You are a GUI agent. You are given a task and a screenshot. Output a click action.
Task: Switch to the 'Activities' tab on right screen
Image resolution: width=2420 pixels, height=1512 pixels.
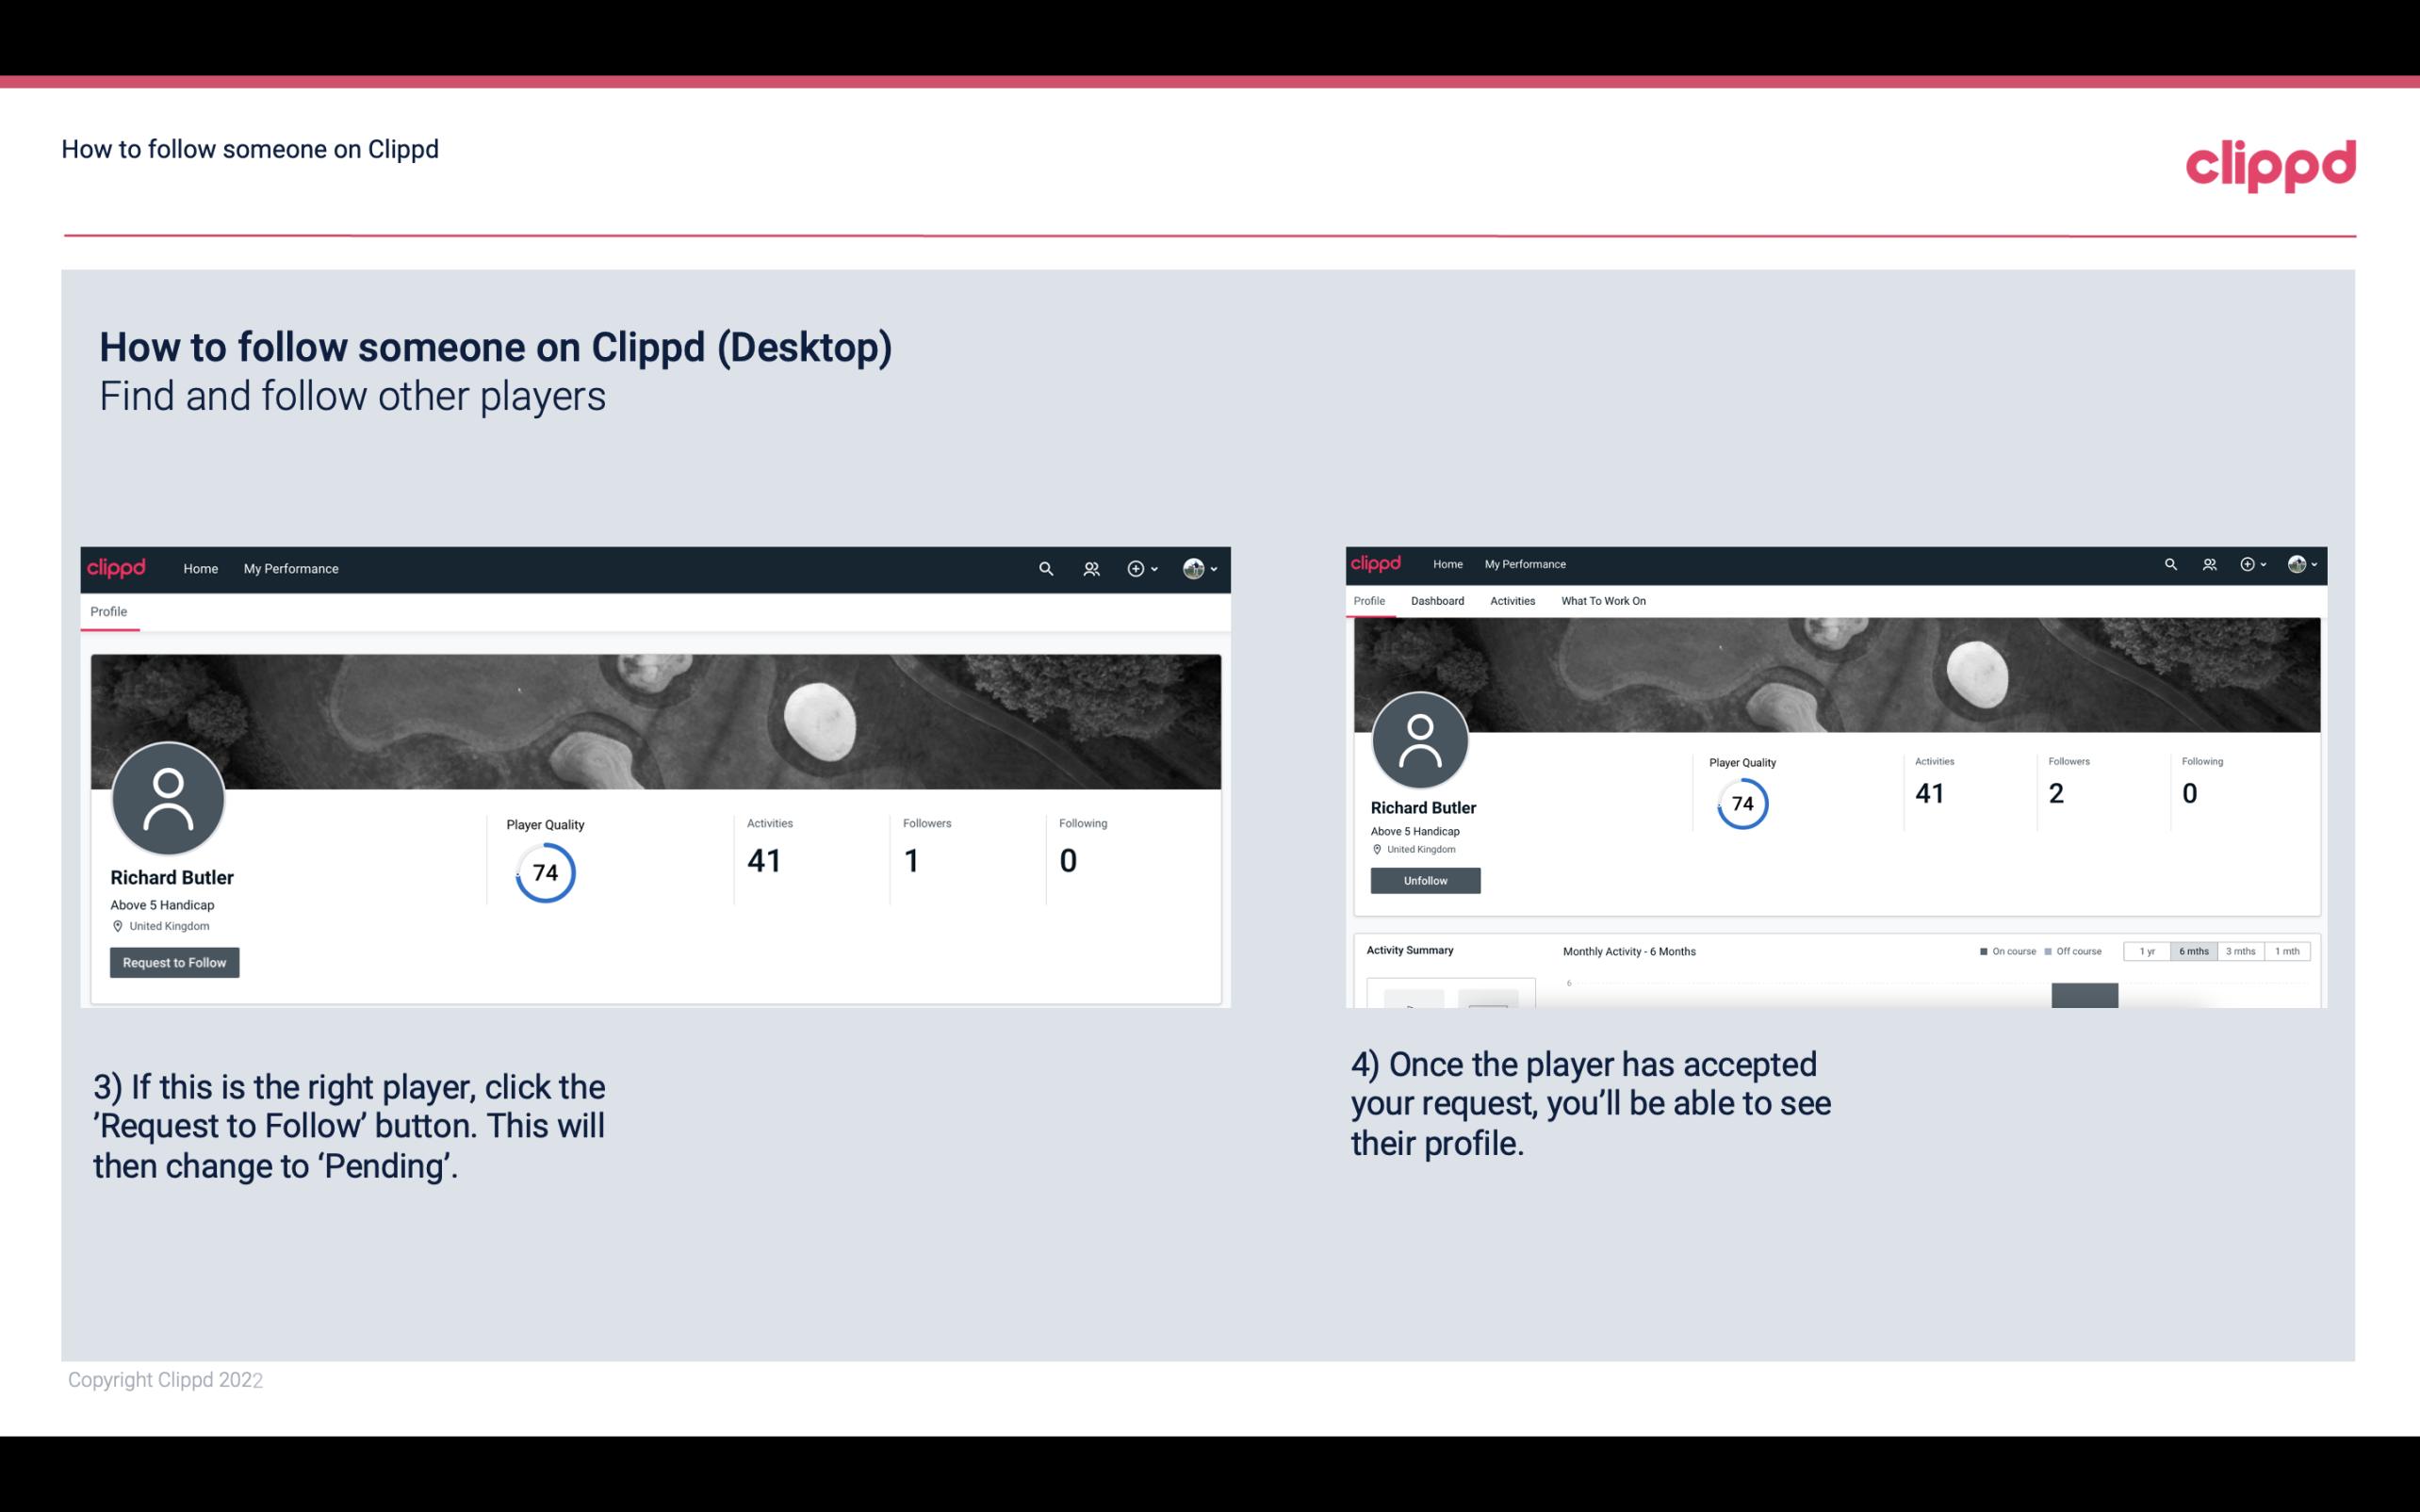tap(1511, 599)
